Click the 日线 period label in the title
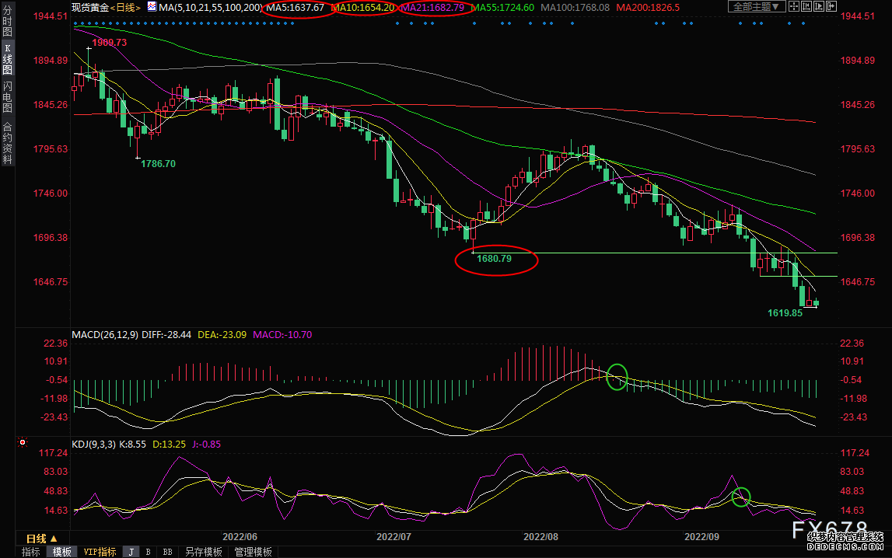Screen dimensions: 892x558 click(x=125, y=8)
